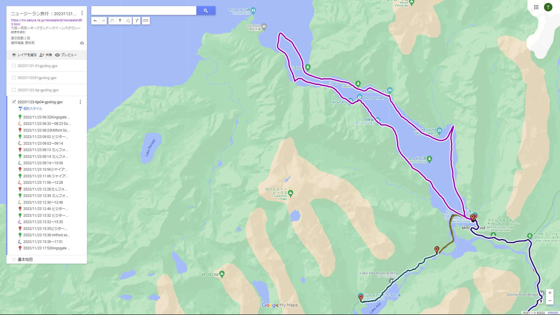Image resolution: width=560 pixels, height=315 pixels.
Task: Enable the 20231121-01gpslog.gpx layer checkbox
Action: coord(14,66)
